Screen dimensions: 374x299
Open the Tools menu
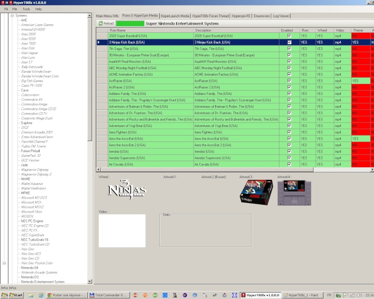pyautogui.click(x=26, y=9)
